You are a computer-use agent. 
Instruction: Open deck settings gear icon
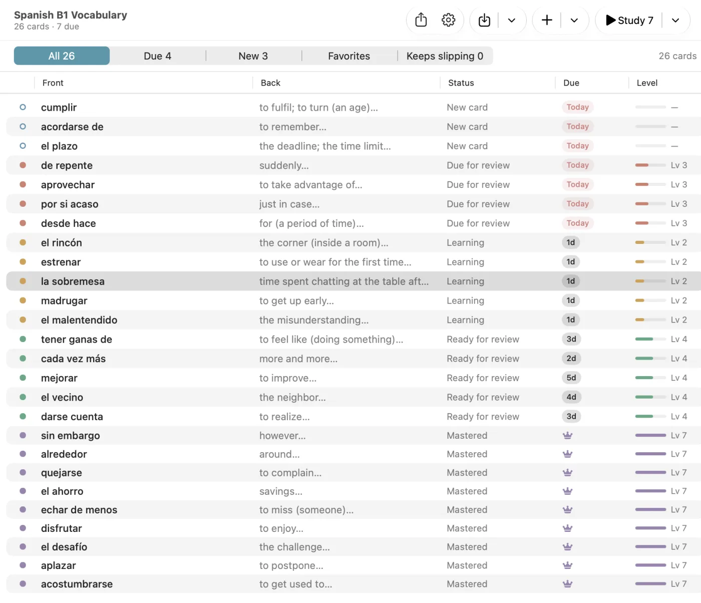pyautogui.click(x=449, y=20)
